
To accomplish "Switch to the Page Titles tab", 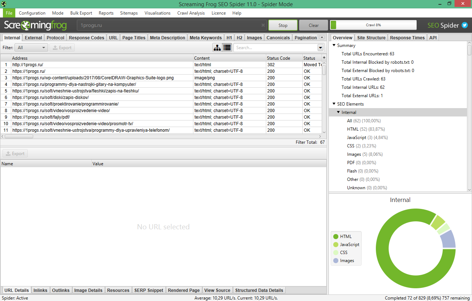I will coord(134,37).
